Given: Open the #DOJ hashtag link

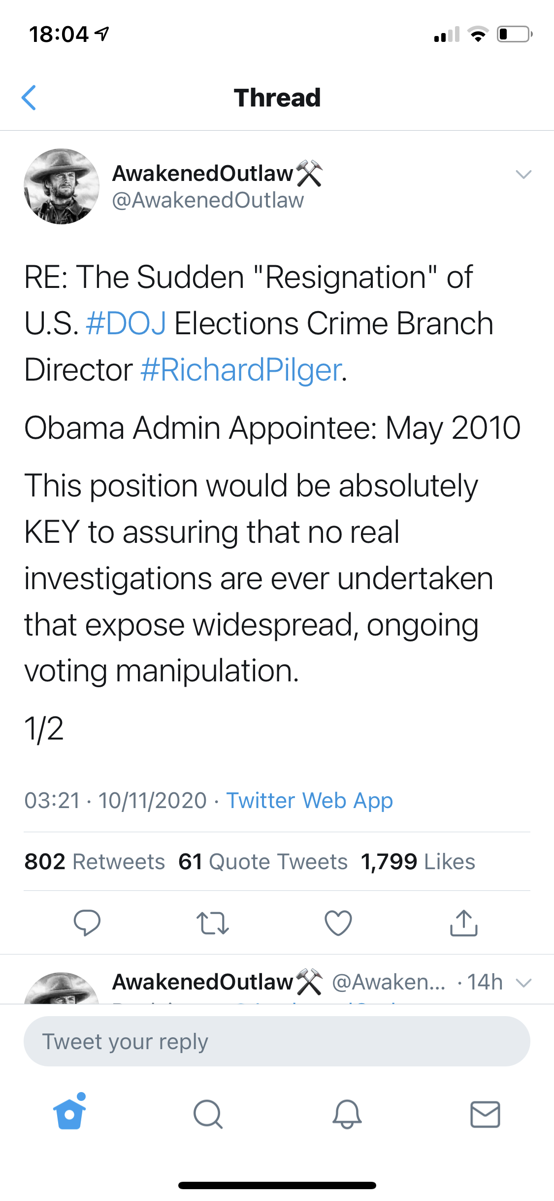Looking at the screenshot, I should coord(126,324).
